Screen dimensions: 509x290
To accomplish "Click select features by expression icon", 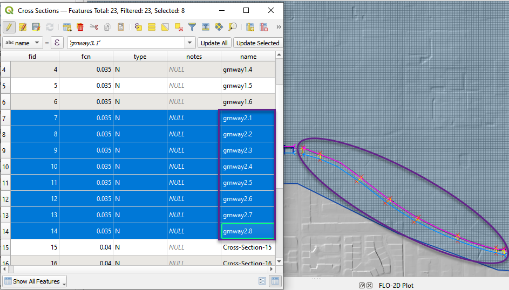I will [138, 27].
